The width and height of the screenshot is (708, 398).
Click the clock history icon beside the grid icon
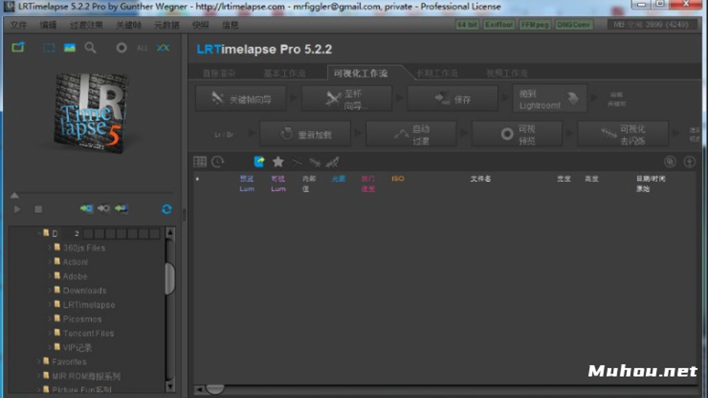pyautogui.click(x=218, y=161)
